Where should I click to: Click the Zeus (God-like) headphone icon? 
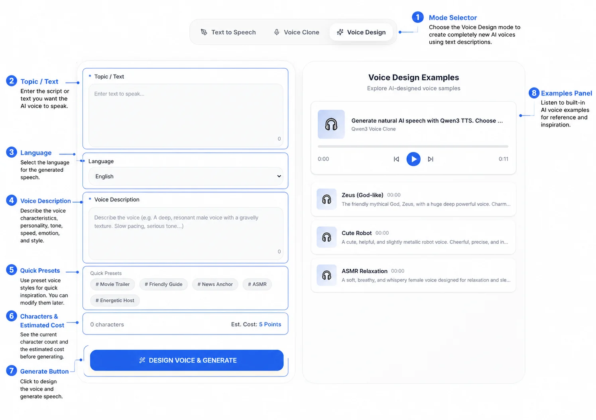327,199
